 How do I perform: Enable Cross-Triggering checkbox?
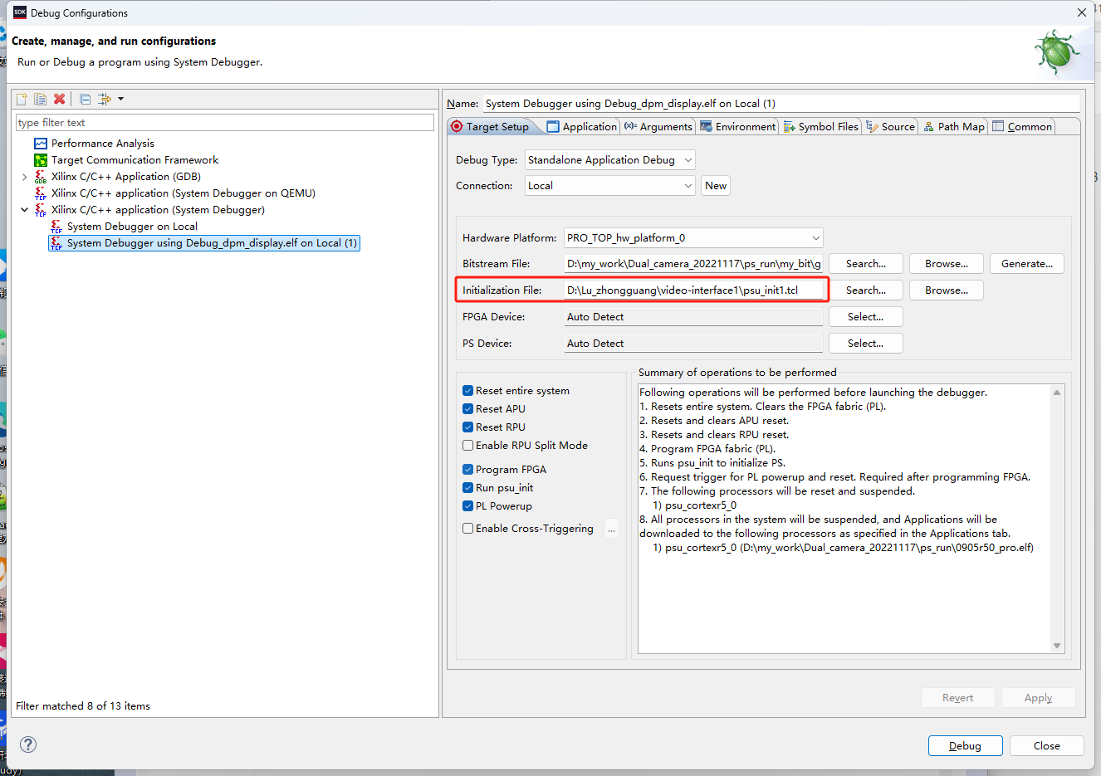click(x=468, y=529)
